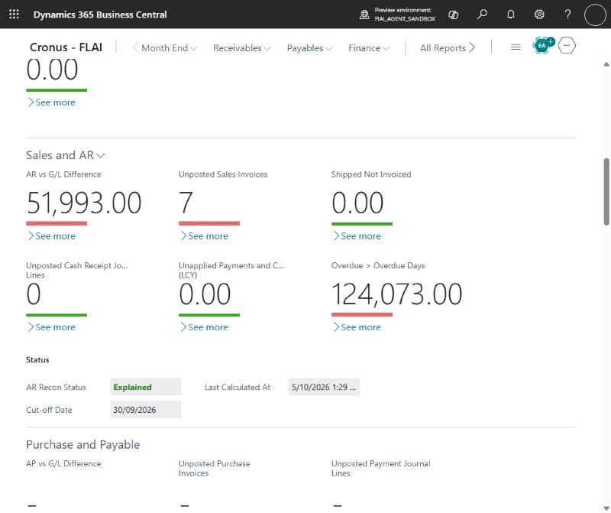The height and width of the screenshot is (513, 611).
Task: Click the preview environment sandbox icon
Action: pos(364,15)
